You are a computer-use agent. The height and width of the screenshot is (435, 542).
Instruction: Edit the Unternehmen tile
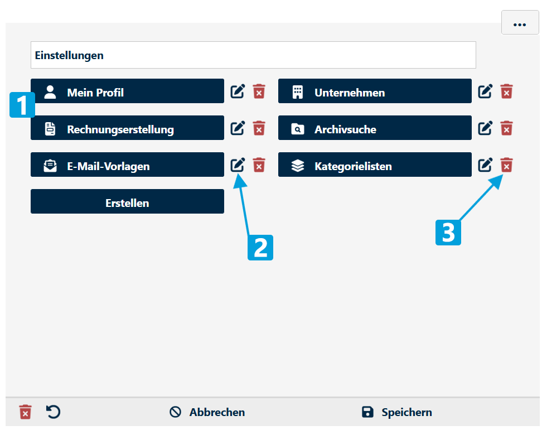coord(485,91)
